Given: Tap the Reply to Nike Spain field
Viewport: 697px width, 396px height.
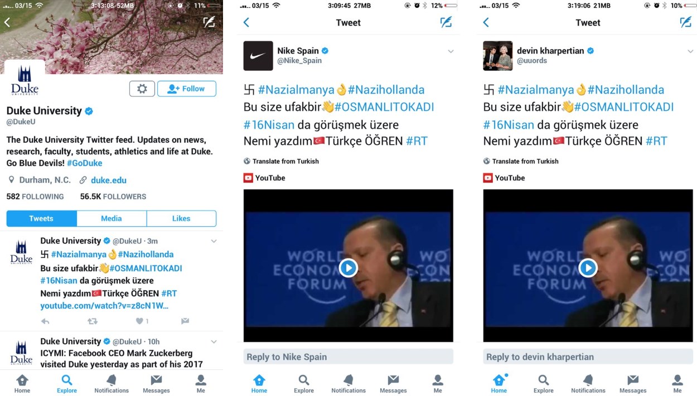Looking at the screenshot, I should 348,357.
